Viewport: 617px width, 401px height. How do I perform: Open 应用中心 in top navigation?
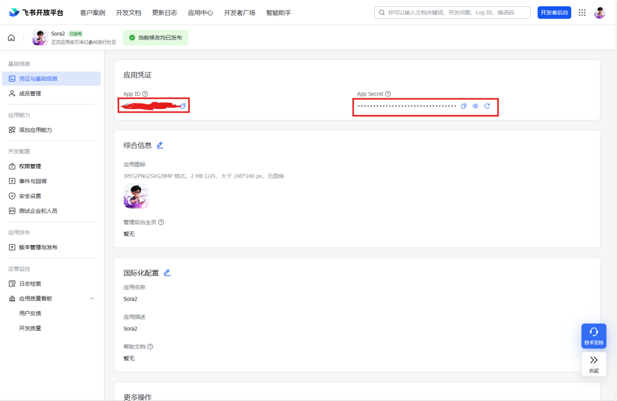coord(200,13)
